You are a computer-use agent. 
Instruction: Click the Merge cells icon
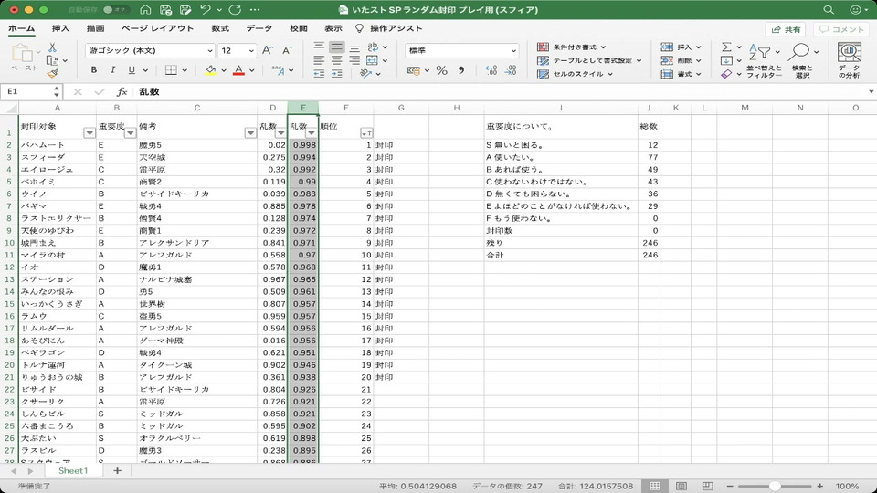coord(373,60)
